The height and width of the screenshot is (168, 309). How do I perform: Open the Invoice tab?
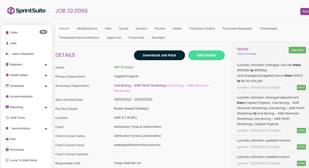(x=141, y=29)
